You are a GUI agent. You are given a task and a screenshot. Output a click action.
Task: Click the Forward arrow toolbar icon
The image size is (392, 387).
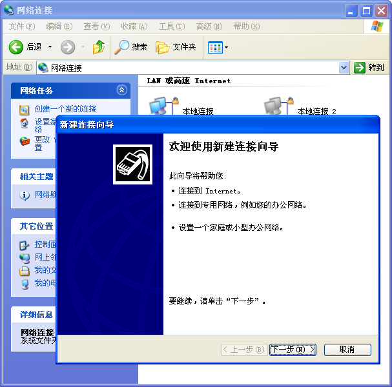[x=68, y=47]
